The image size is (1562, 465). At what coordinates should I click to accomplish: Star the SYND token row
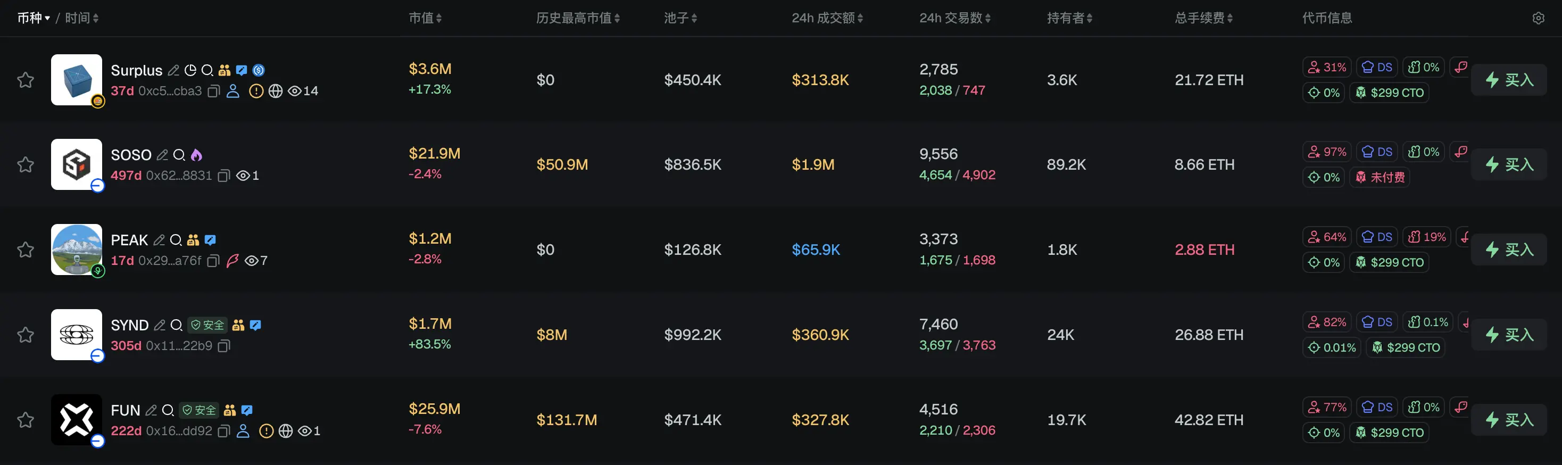[x=26, y=335]
